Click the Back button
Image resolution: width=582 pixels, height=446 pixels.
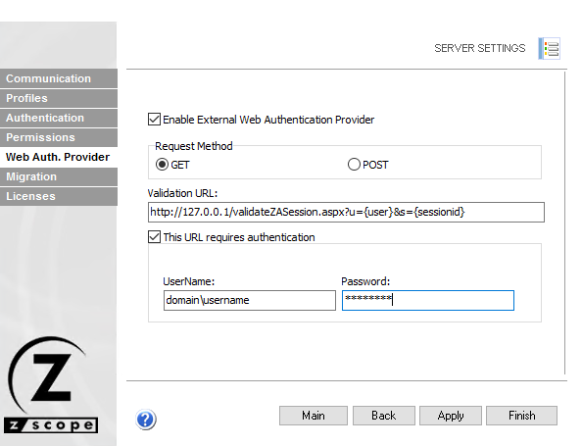tap(384, 416)
